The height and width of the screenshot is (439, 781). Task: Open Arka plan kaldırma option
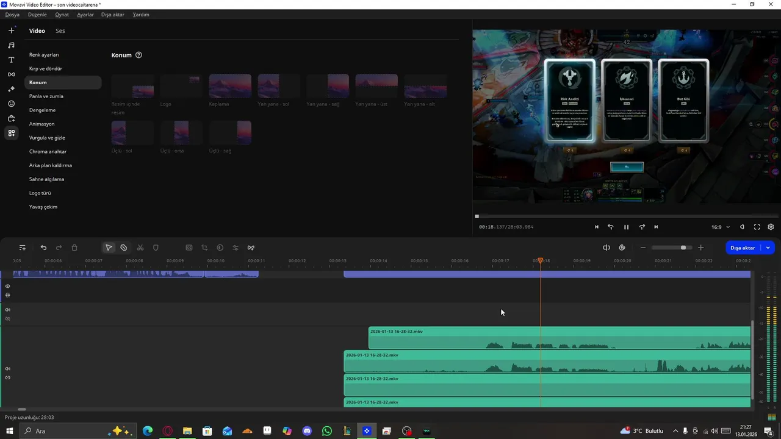point(51,165)
